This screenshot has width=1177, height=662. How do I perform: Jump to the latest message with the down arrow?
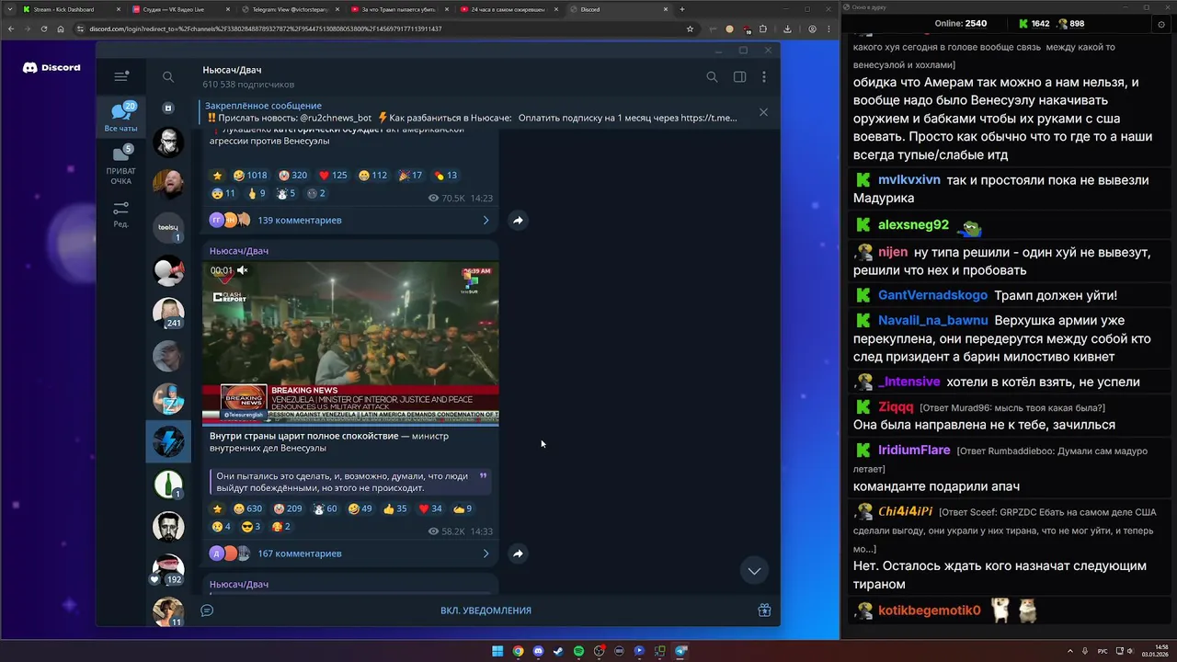click(754, 571)
